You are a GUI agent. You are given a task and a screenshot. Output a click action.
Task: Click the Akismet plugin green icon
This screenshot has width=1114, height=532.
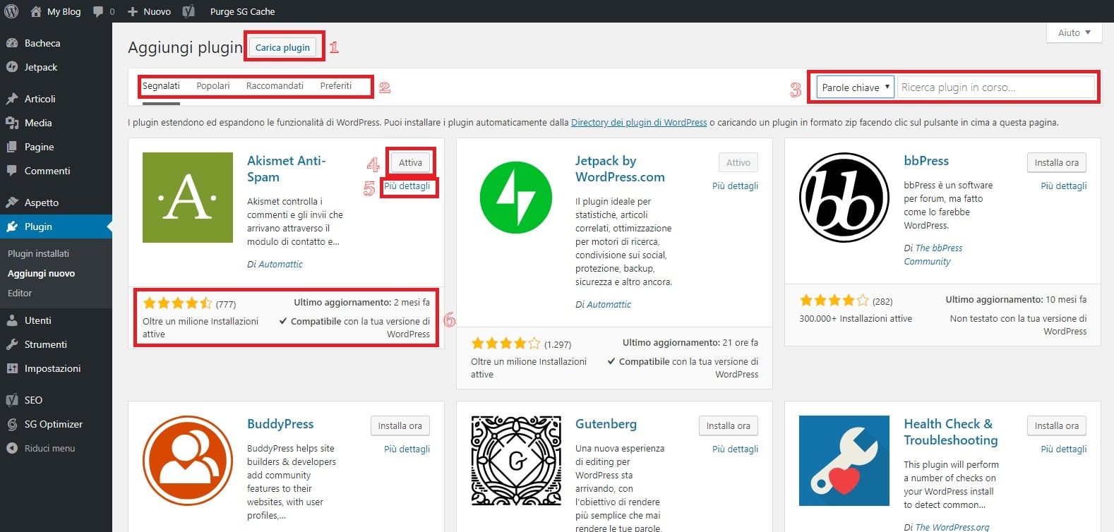click(188, 198)
